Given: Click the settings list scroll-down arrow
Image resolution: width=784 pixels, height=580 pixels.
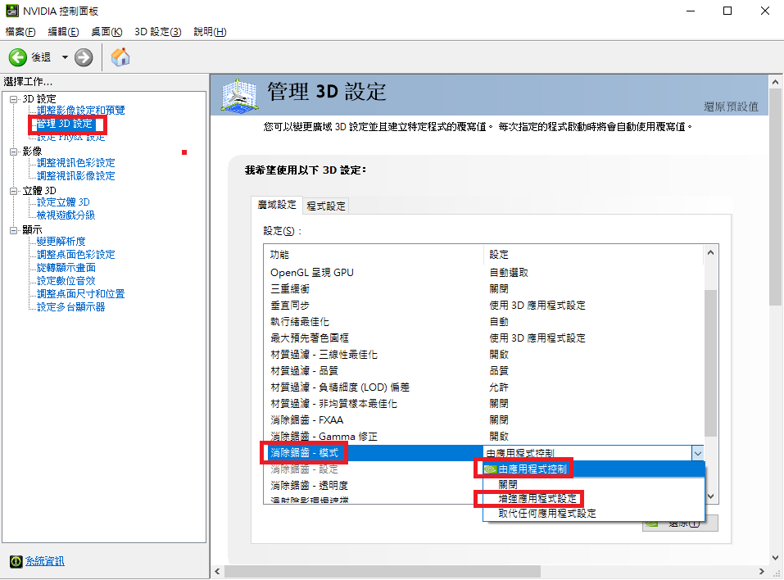Looking at the screenshot, I should click(710, 496).
